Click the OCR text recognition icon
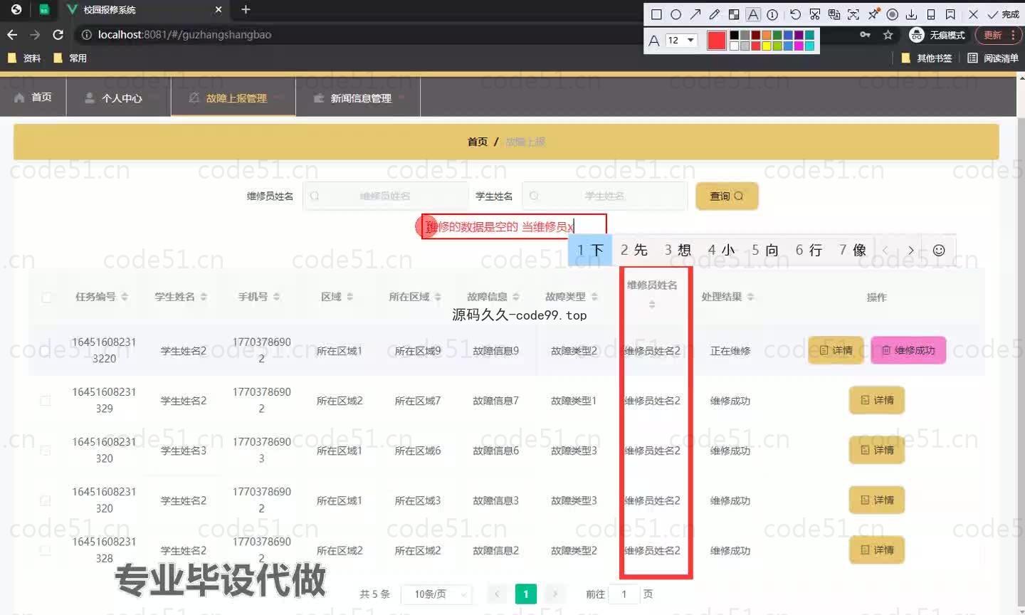Image resolution: width=1025 pixels, height=615 pixels. click(x=853, y=14)
